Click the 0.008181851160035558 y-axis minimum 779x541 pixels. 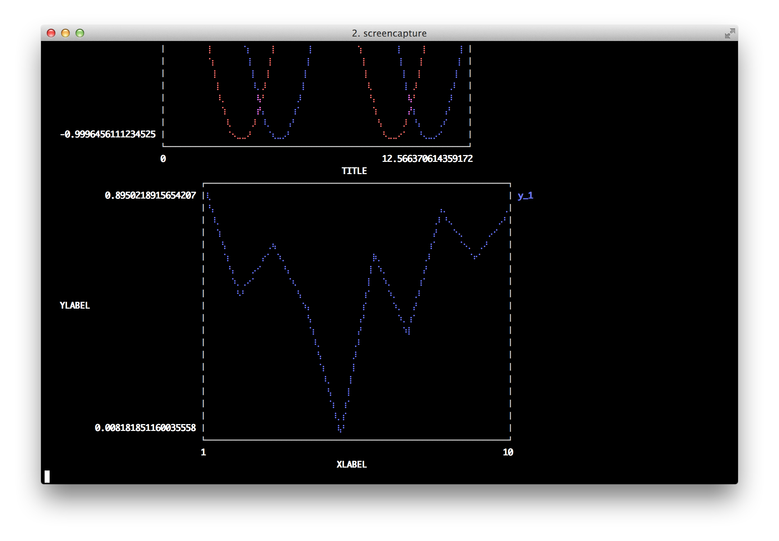pyautogui.click(x=145, y=428)
